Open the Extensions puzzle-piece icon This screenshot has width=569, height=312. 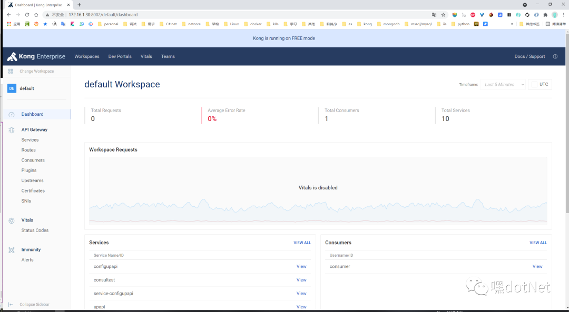545,15
